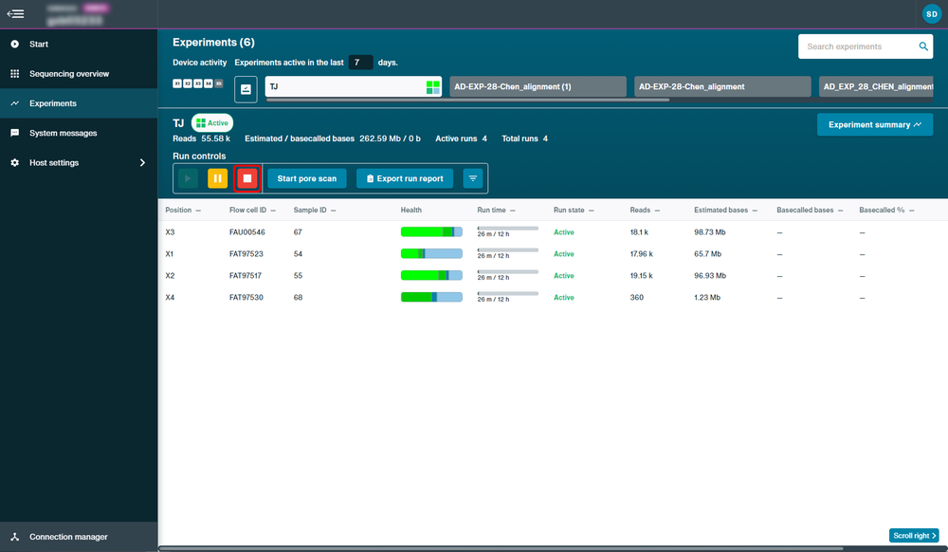Open System messages from the sidebar

63,133
